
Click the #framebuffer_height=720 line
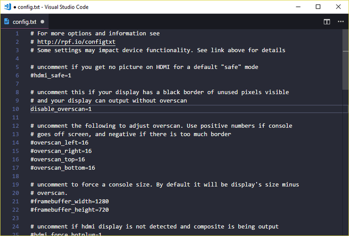(69, 210)
